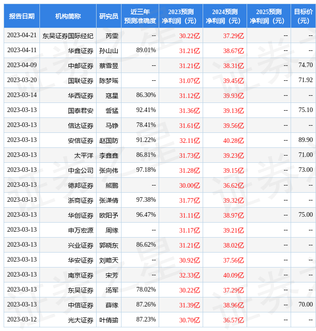The image size is (316, 331).
Task: Click researcher name 张潇倩
Action: 109,200
